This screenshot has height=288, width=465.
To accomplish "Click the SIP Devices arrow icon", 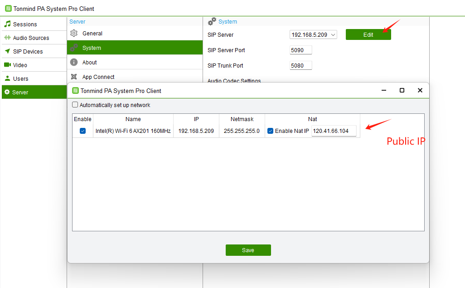I will click(x=7, y=51).
